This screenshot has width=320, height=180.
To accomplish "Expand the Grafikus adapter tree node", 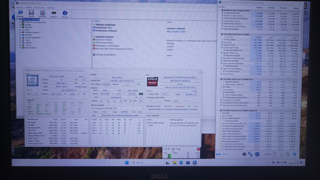I will click(20, 32).
